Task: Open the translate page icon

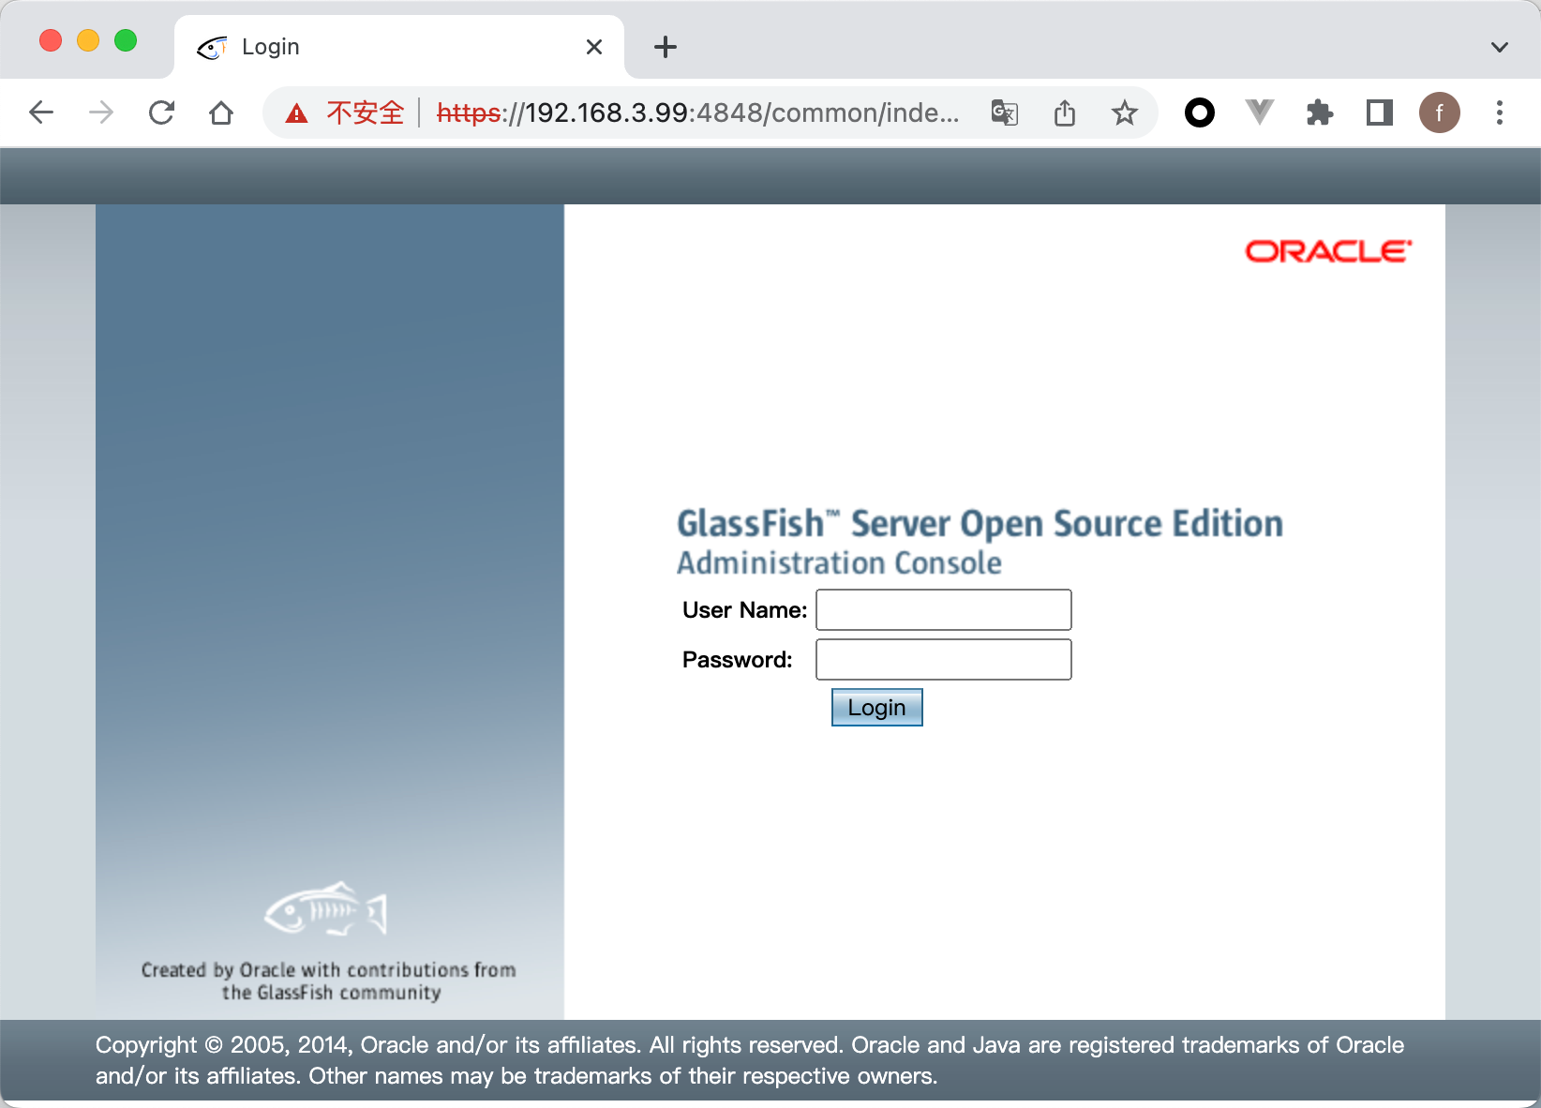Action: point(1004,113)
